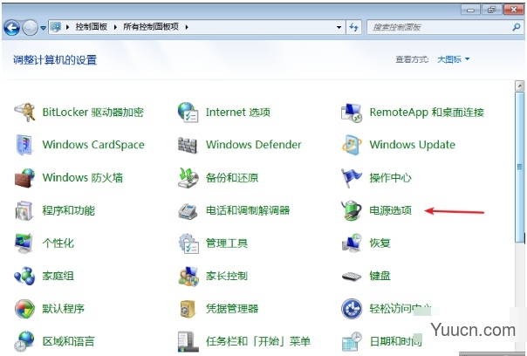Open the 家长控制 link
Viewport: 527px width, 356px height.
coord(227,276)
